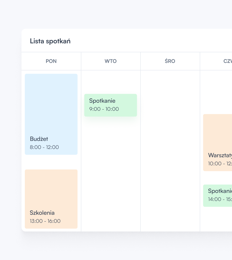
Task: Open the orange Warsztaty event on Thursday
Action: tap(217, 143)
